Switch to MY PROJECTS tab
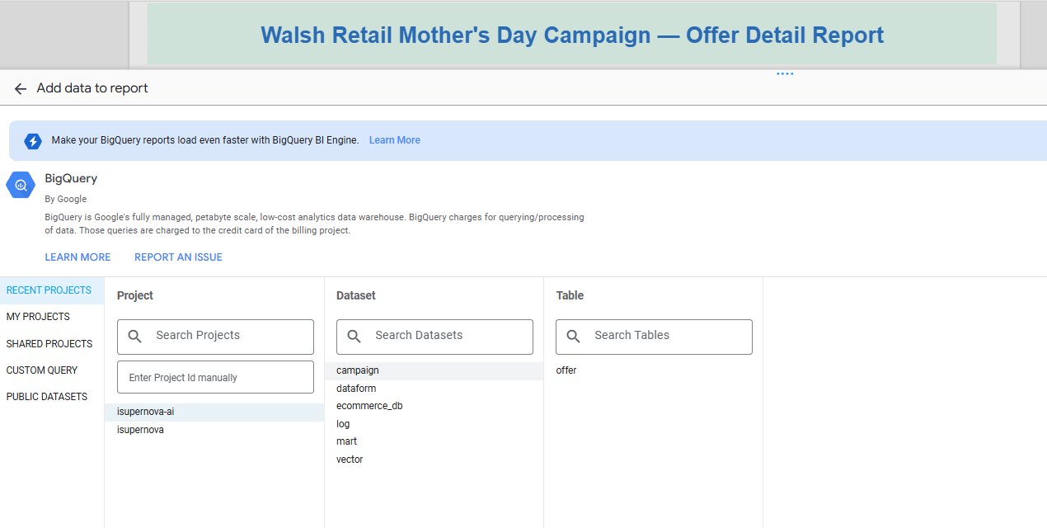The image size is (1047, 528). tap(52, 317)
